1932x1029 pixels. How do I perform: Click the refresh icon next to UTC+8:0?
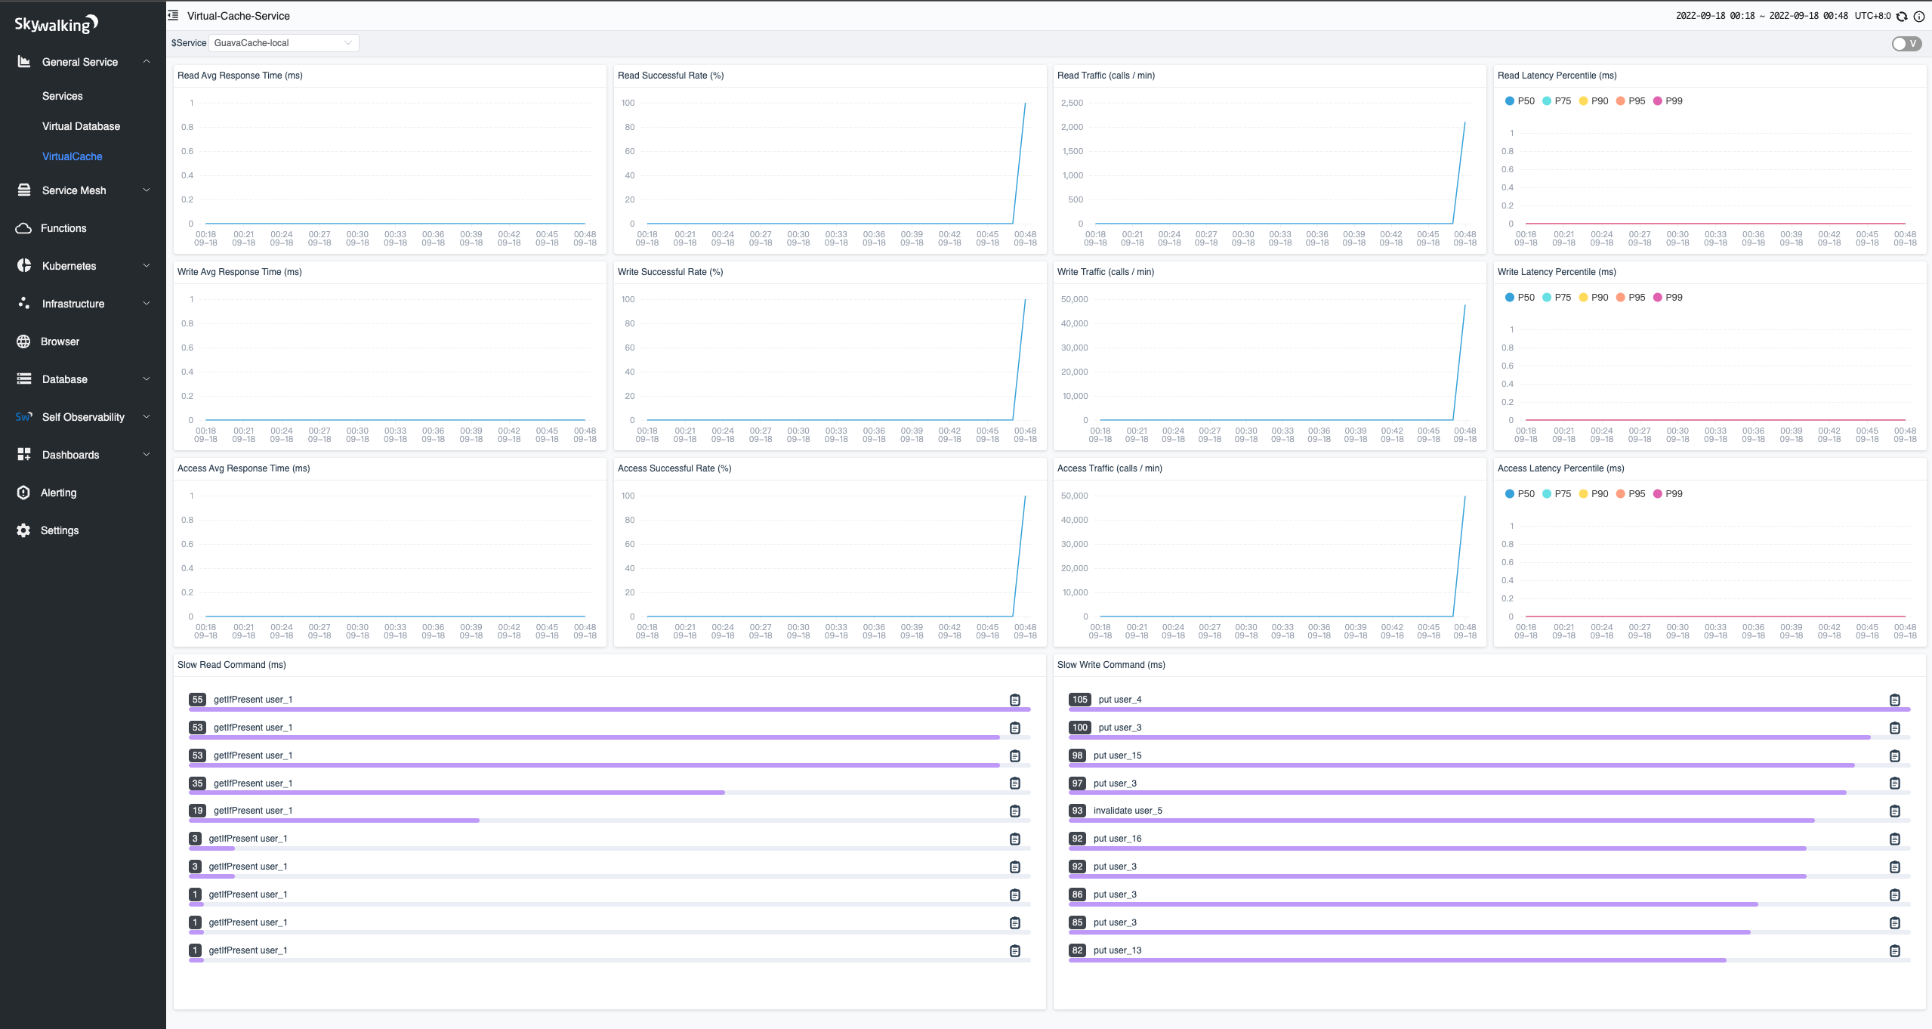click(1902, 16)
